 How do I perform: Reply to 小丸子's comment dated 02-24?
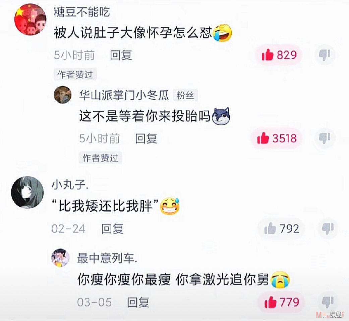pyautogui.click(x=112, y=229)
